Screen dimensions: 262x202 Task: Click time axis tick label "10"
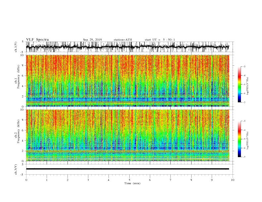point(233,180)
